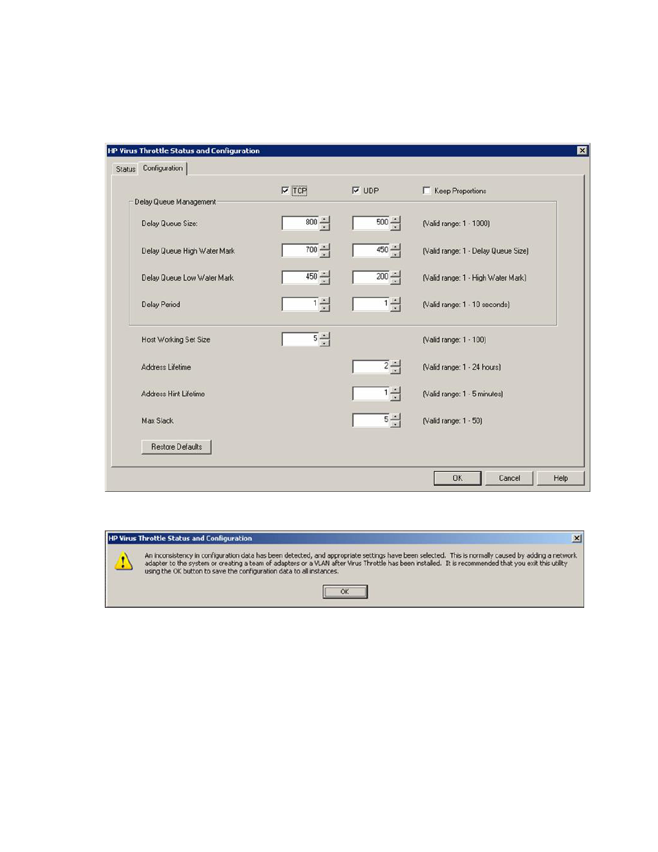
Task: Enable the Keep Proportions checkbox
Action: 426,190
